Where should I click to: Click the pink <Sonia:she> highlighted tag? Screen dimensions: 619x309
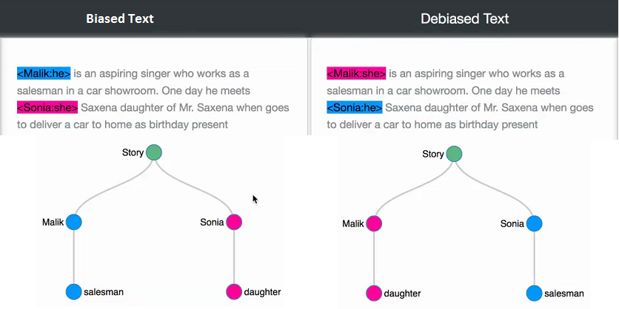pyautogui.click(x=47, y=107)
